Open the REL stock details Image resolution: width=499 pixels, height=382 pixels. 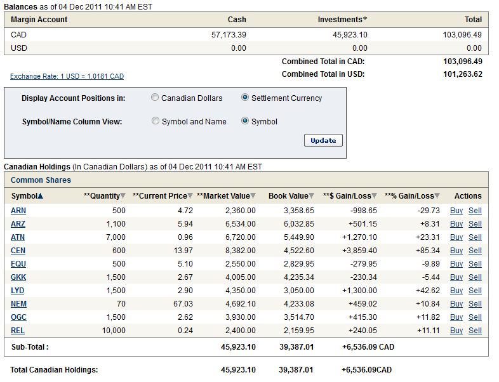(x=18, y=331)
